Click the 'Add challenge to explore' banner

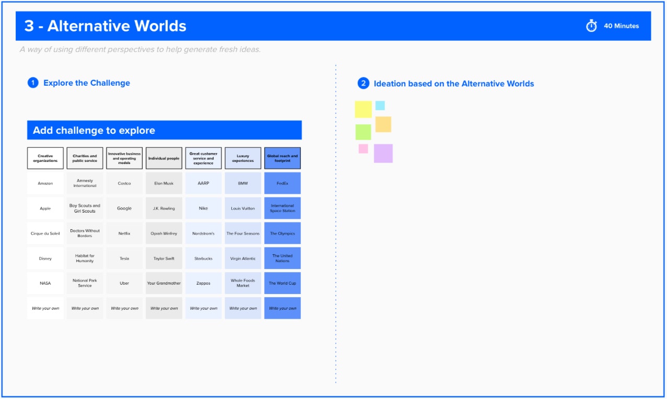click(x=165, y=130)
